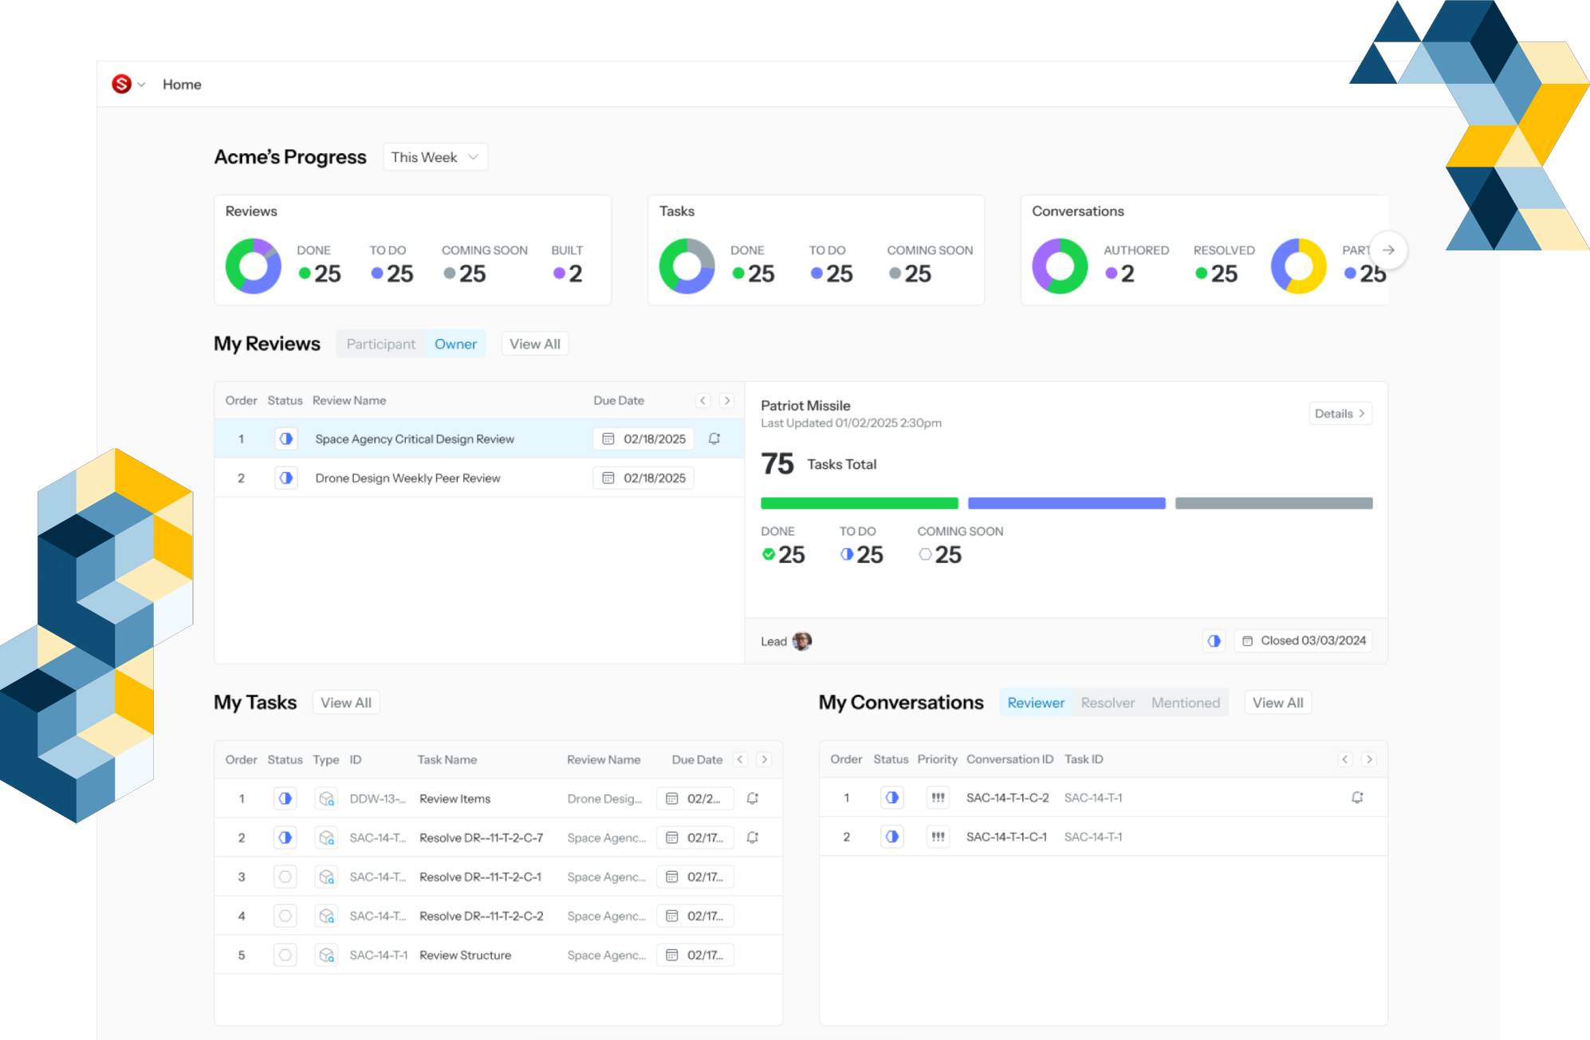Expand the chevron next to the app logo
This screenshot has width=1590, height=1040.
coord(142,85)
